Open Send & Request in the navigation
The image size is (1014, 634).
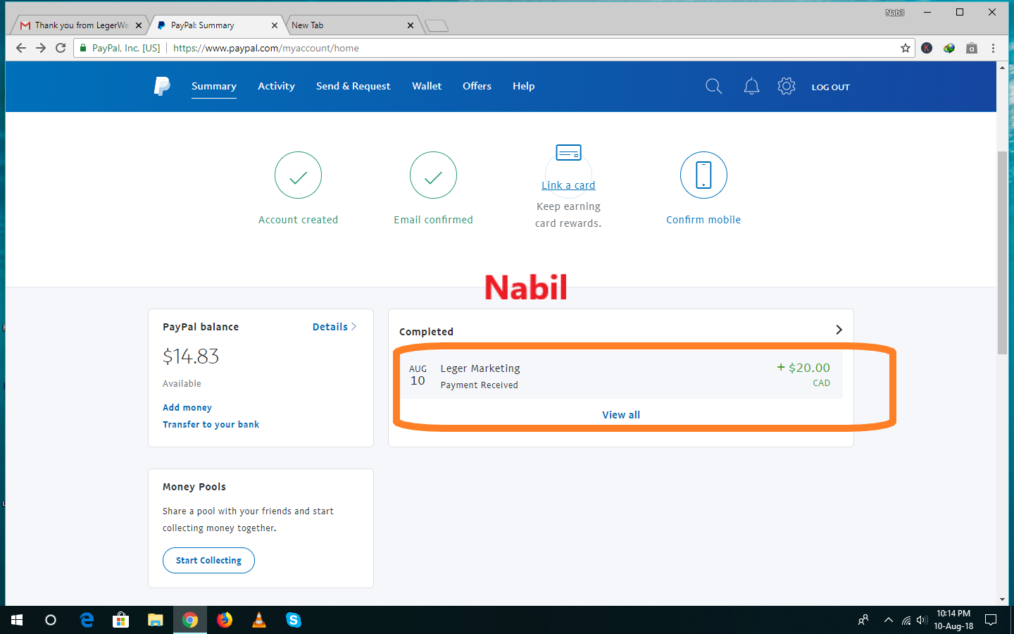coord(353,86)
